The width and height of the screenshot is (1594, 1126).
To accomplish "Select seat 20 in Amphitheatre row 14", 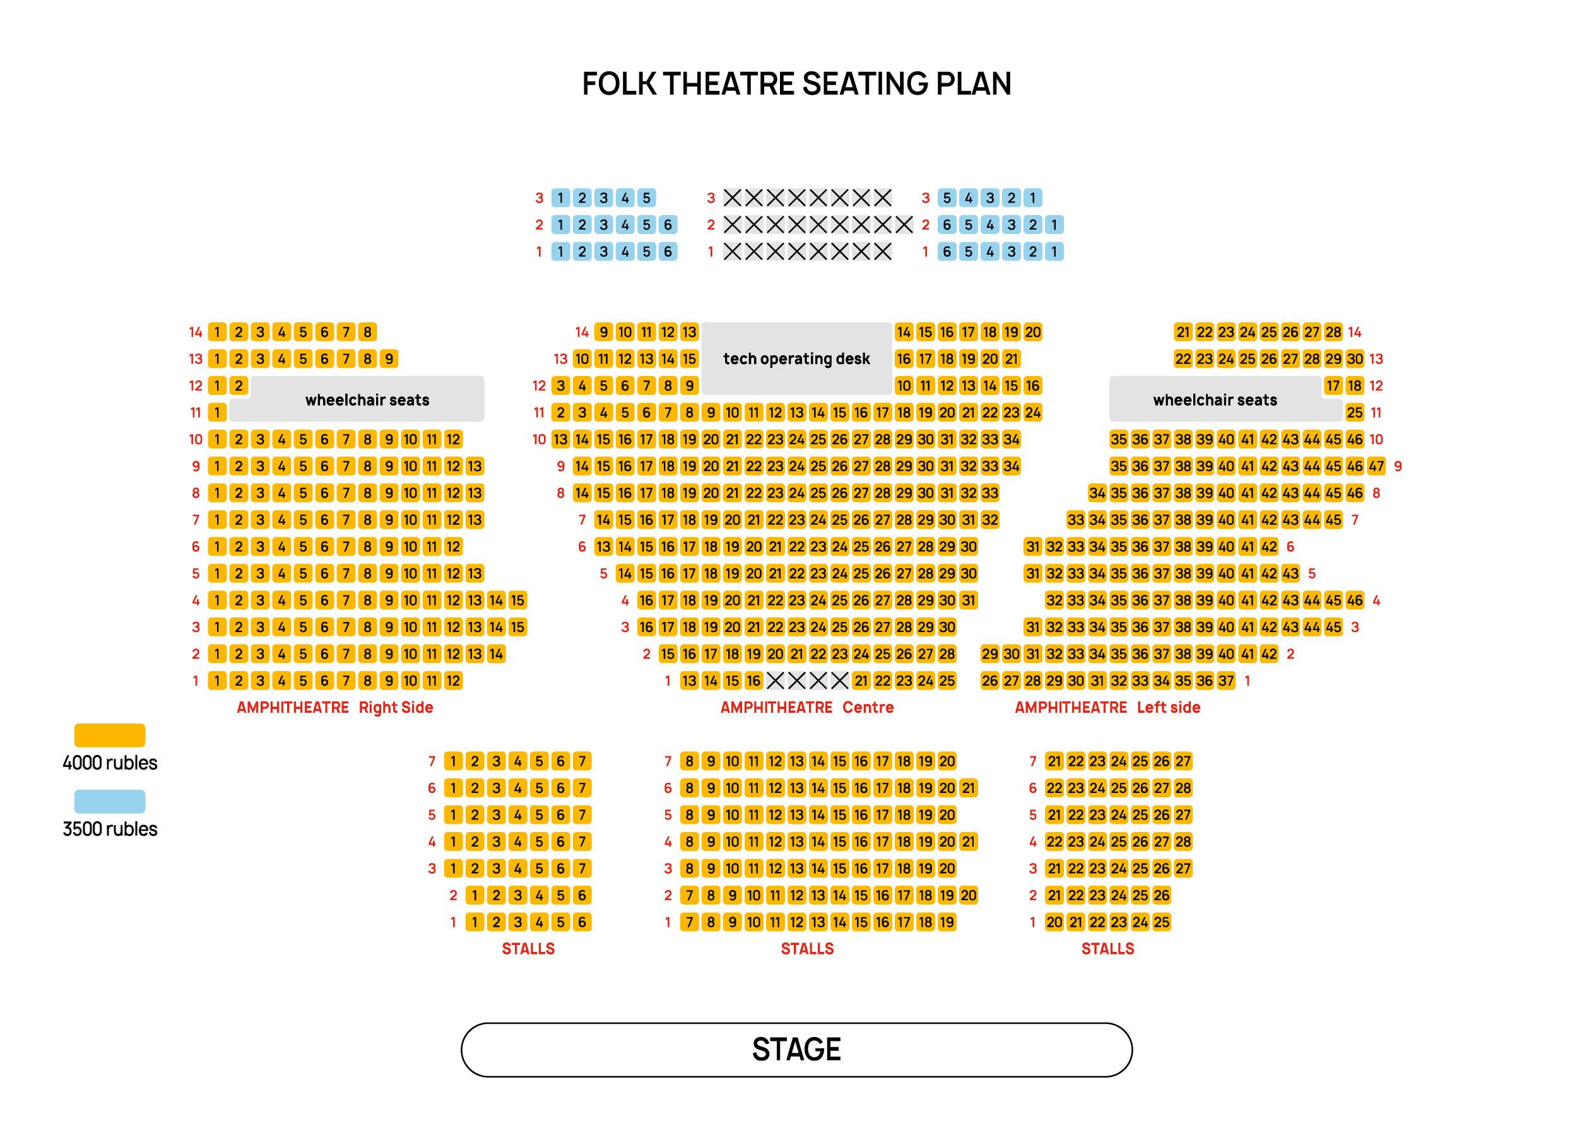I will pyautogui.click(x=1033, y=332).
